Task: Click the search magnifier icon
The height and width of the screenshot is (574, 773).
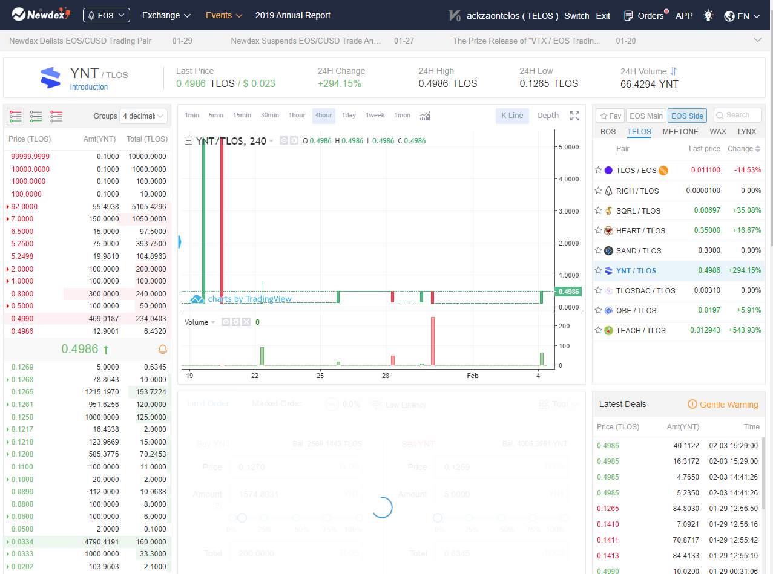Action: [x=720, y=115]
